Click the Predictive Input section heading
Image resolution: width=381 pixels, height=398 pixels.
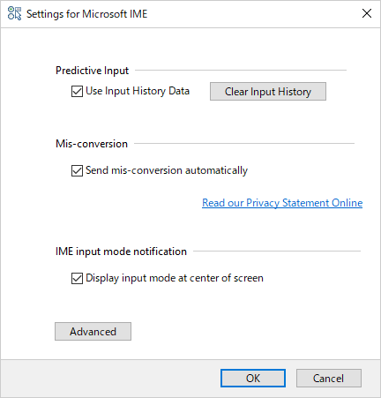92,71
